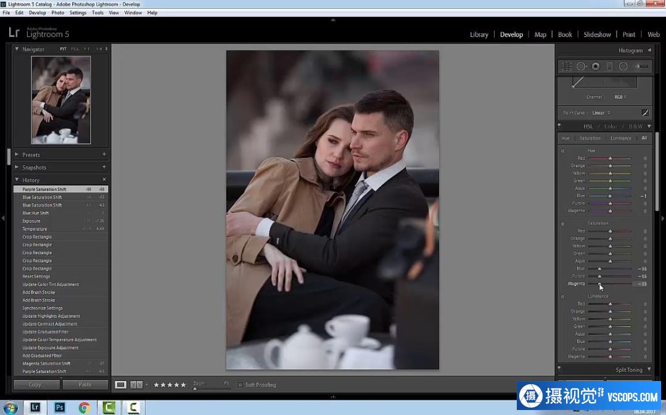Add a new preset with plus icon

[104, 154]
